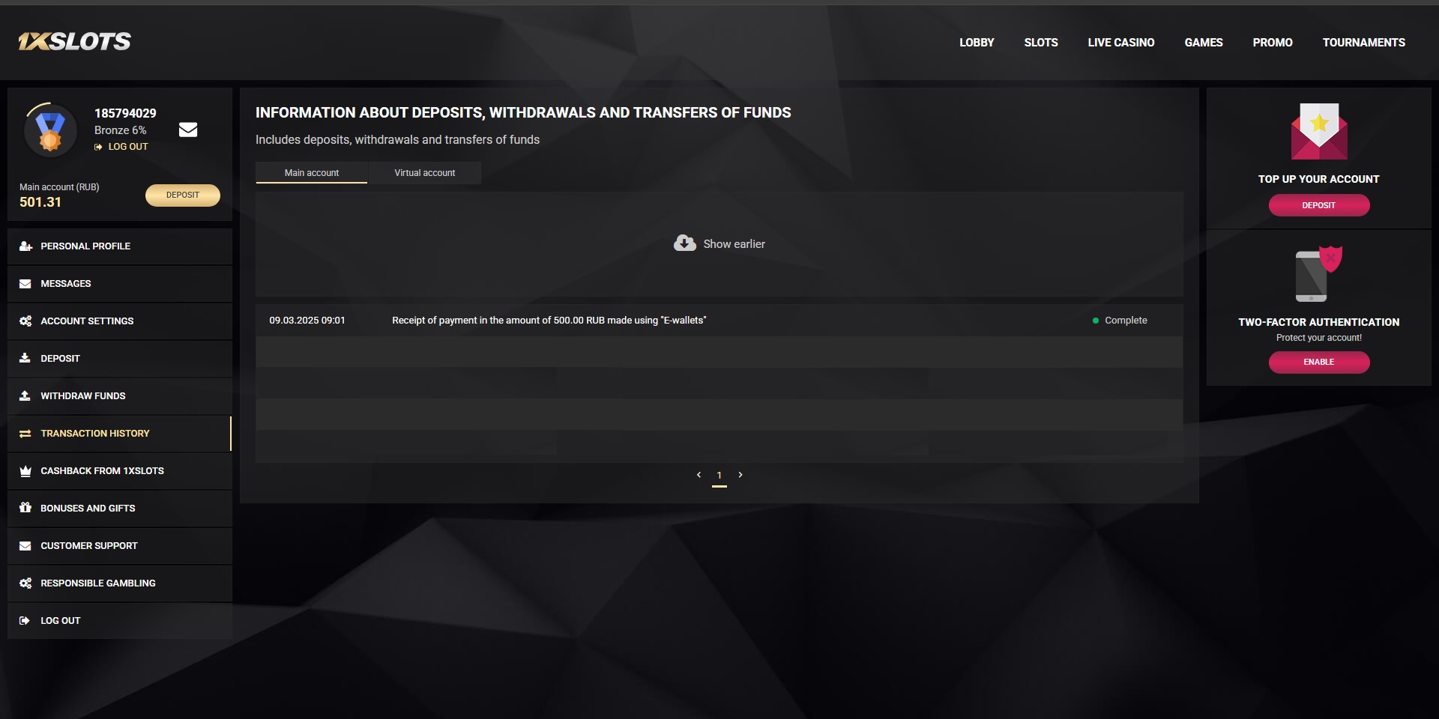
Task: Click the Log Out exit icon in sidebar
Action: pyautogui.click(x=25, y=621)
